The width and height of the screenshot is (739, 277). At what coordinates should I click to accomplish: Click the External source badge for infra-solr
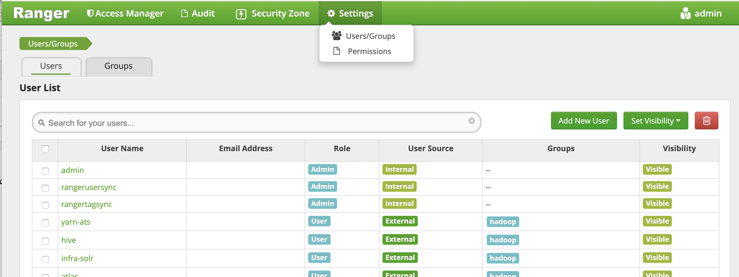[x=400, y=258]
